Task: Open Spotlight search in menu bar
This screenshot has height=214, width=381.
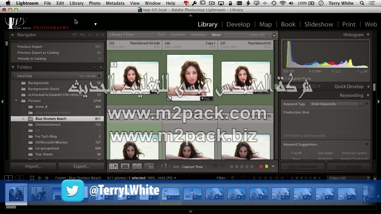Action: (362, 3)
